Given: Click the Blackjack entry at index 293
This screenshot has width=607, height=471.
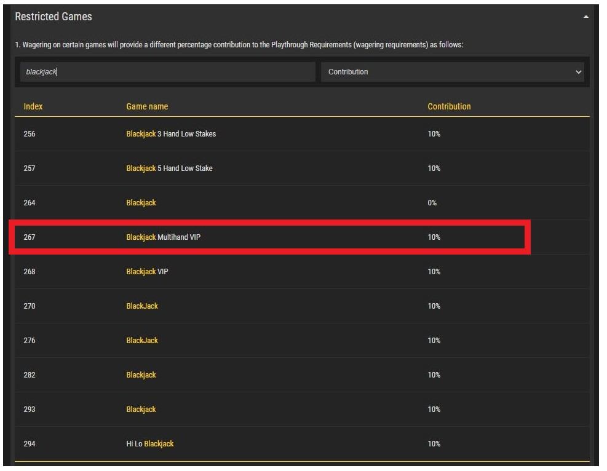Looking at the screenshot, I should (141, 410).
